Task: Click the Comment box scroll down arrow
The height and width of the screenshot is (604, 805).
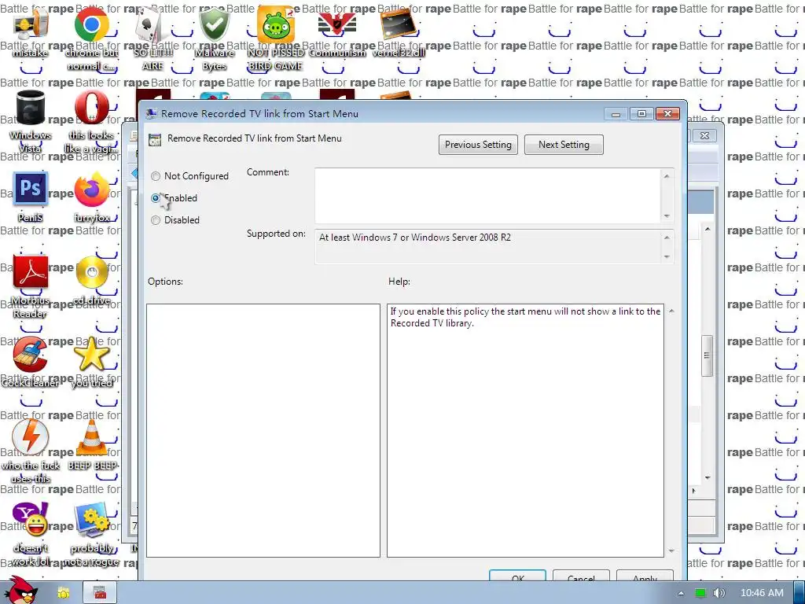Action: 667,216
